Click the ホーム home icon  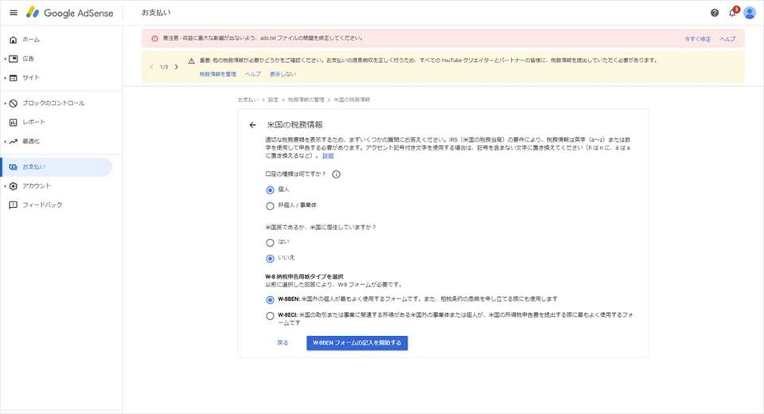14,40
